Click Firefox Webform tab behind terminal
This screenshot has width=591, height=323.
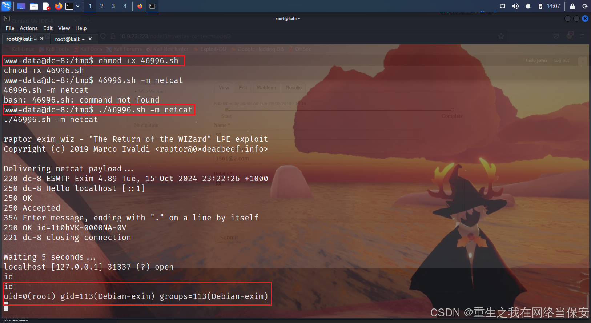click(266, 88)
